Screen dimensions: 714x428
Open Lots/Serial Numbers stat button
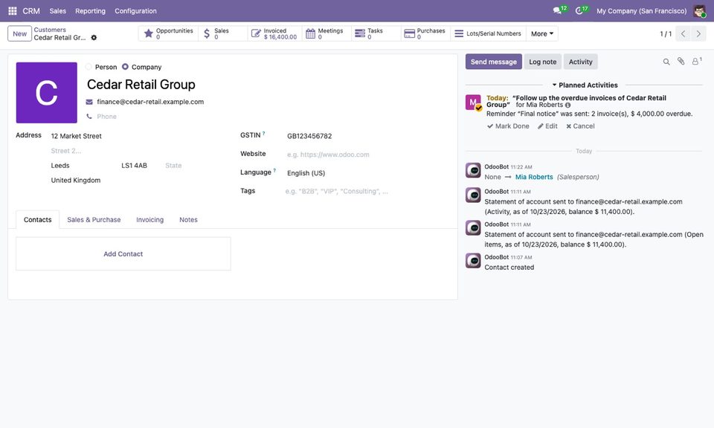tap(488, 33)
